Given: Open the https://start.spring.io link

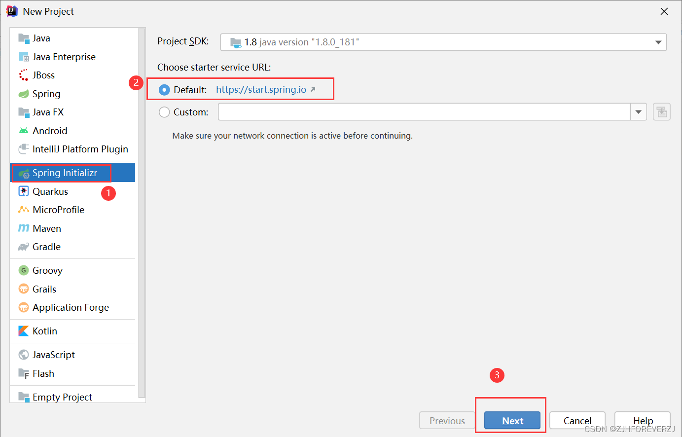Looking at the screenshot, I should (261, 89).
